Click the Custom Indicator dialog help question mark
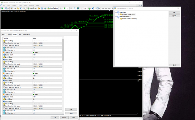This screenshot has height=120, width=195. (x=71, y=30)
